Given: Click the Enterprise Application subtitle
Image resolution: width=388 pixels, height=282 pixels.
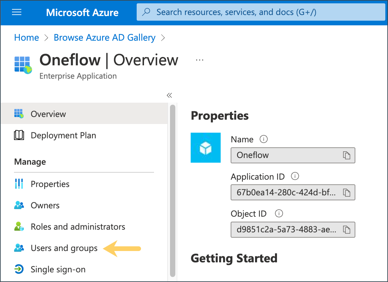Looking at the screenshot, I should click(x=78, y=76).
